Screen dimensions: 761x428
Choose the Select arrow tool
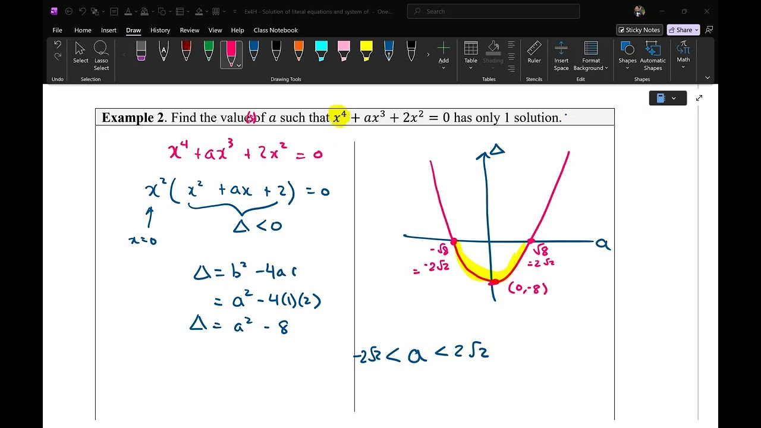coord(81,52)
